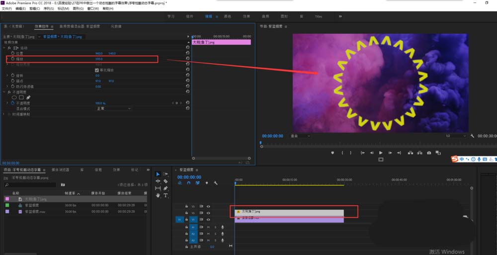Screen dimensions: 497x255
Task: Select the Type tool (T)
Action: coord(166,195)
